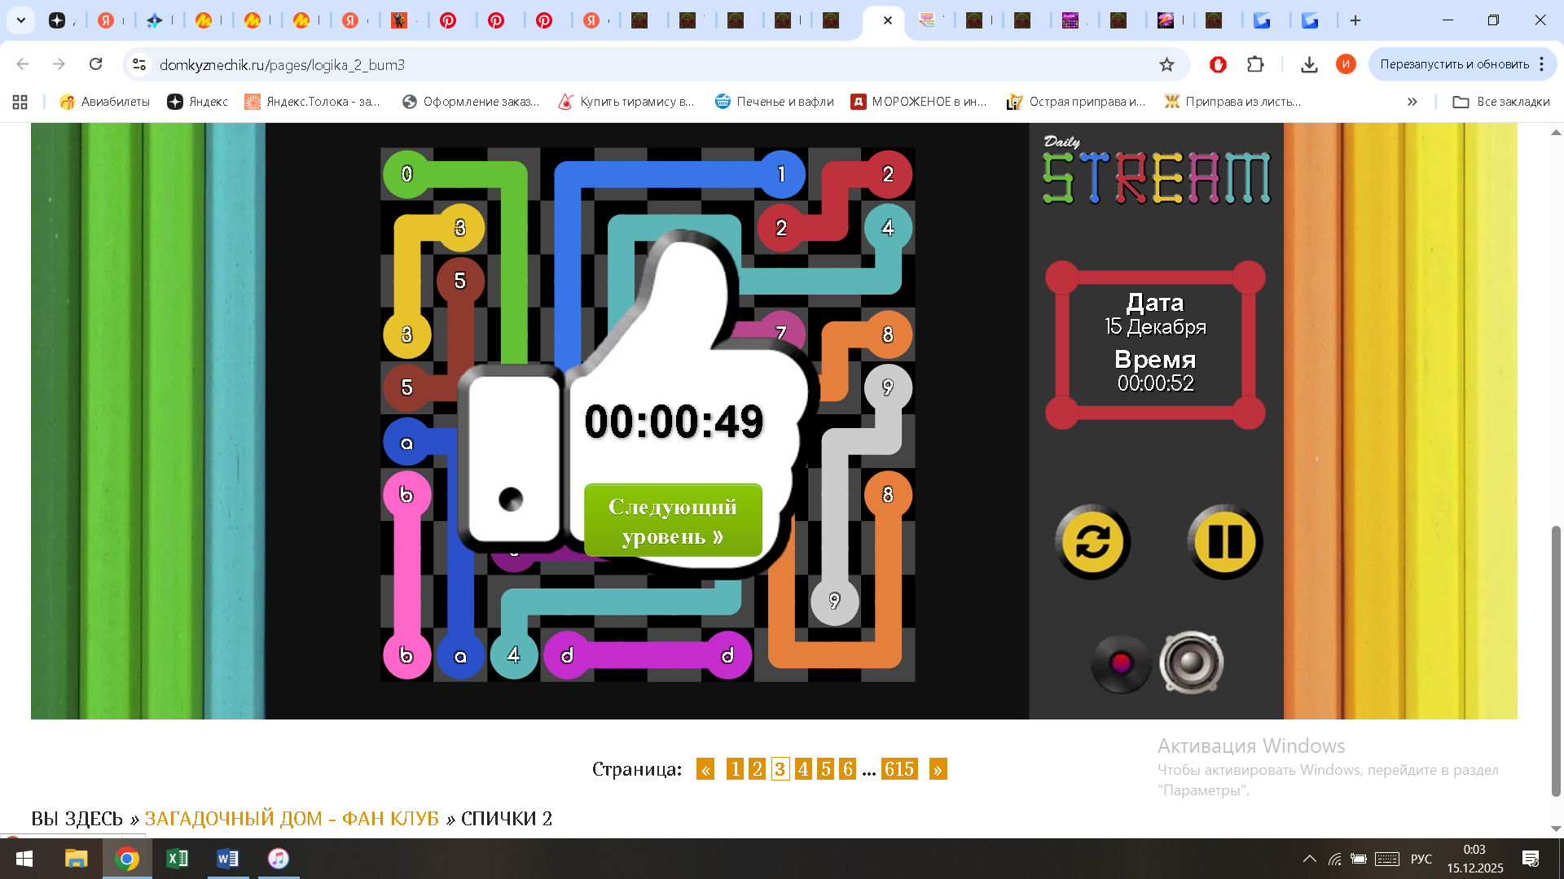
Task: Open the Chrome extensions puzzle icon
Action: coord(1255,64)
